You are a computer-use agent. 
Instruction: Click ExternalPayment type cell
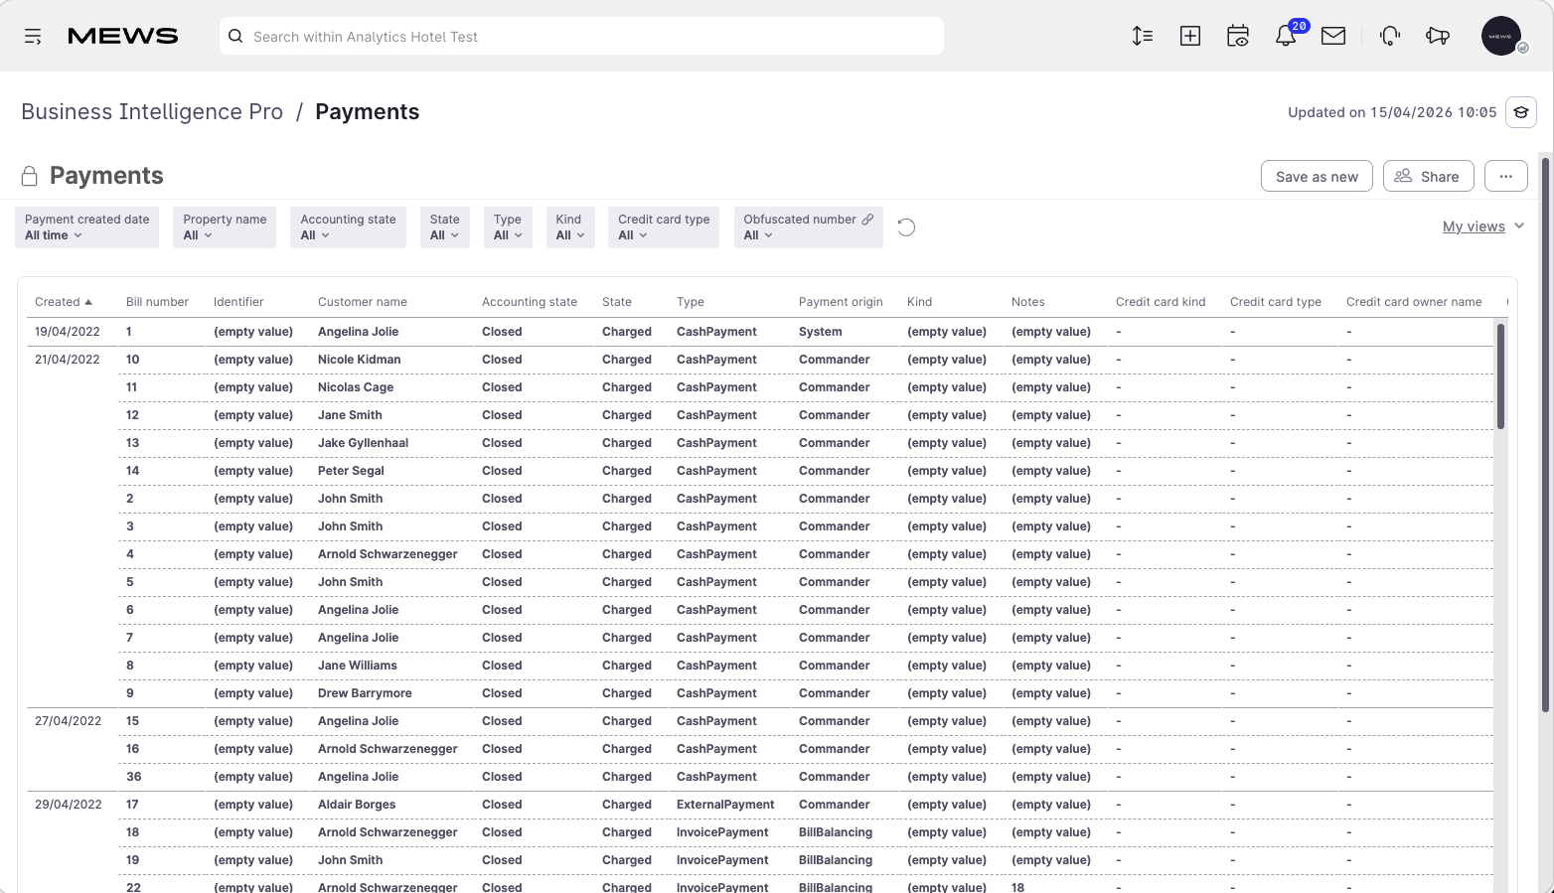pyautogui.click(x=725, y=805)
